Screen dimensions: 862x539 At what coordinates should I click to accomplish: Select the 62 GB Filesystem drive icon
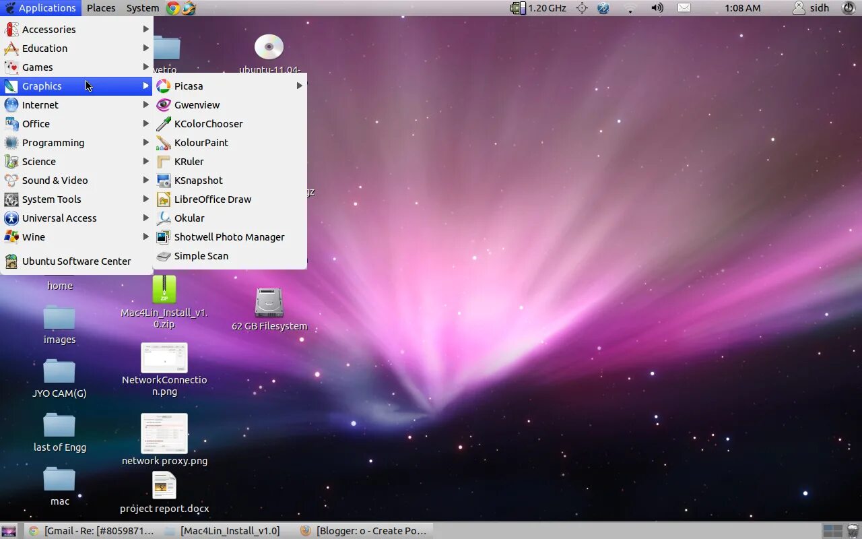tap(269, 303)
